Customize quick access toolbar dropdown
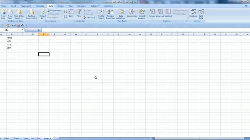This screenshot has height=140, width=250. pyautogui.click(x=26, y=25)
